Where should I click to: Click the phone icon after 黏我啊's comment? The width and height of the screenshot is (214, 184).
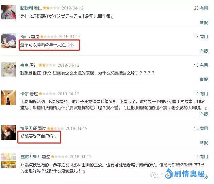coord(112,17)
